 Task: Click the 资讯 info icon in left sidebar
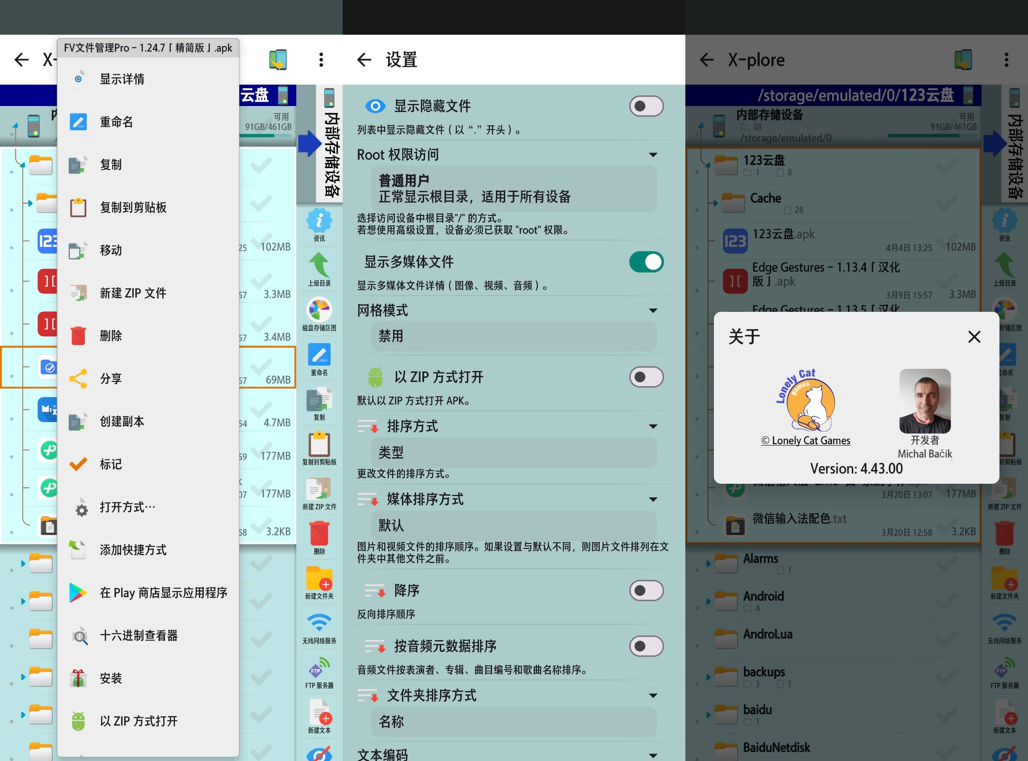319,225
